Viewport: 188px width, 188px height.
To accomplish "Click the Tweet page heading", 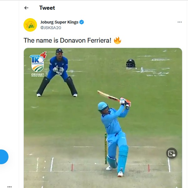I will (47, 8).
